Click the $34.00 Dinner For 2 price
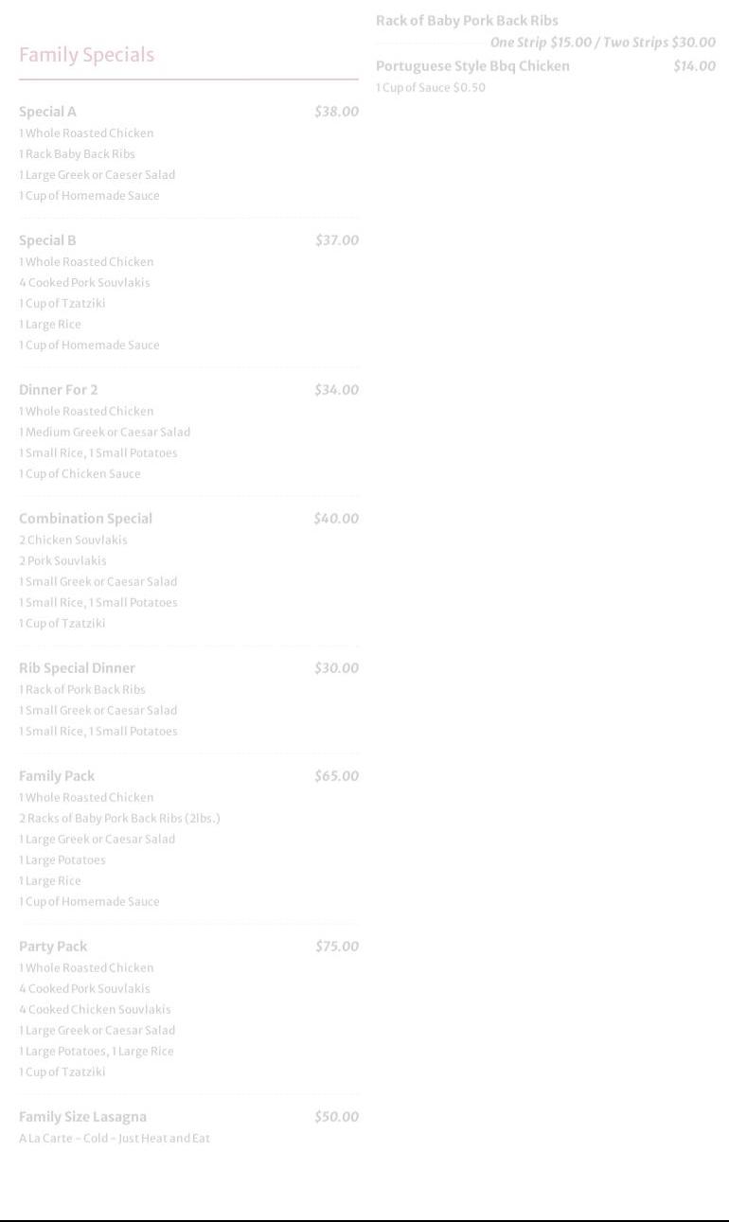This screenshot has width=729, height=1222. click(x=336, y=390)
